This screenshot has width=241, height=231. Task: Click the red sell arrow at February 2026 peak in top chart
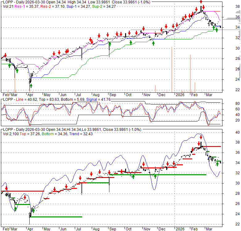tap(201, 2)
